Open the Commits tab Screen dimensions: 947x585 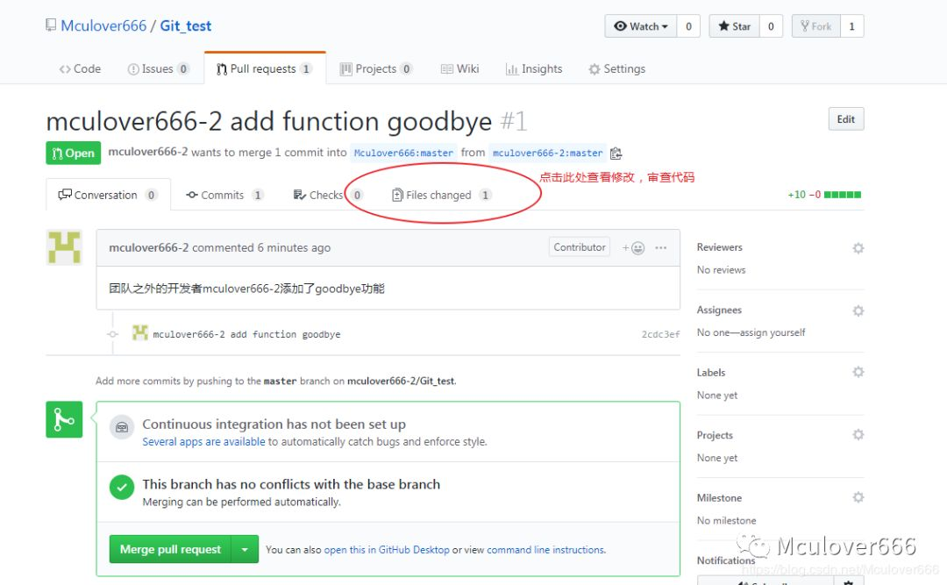[224, 195]
